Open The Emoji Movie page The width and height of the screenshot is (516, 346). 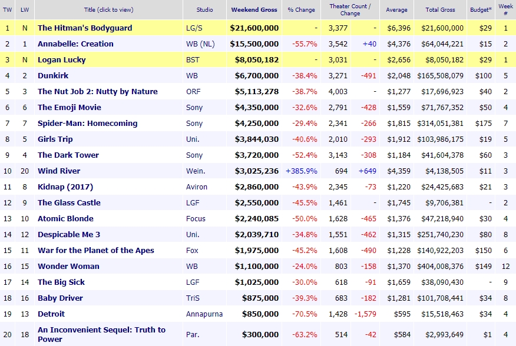pyautogui.click(x=69, y=107)
